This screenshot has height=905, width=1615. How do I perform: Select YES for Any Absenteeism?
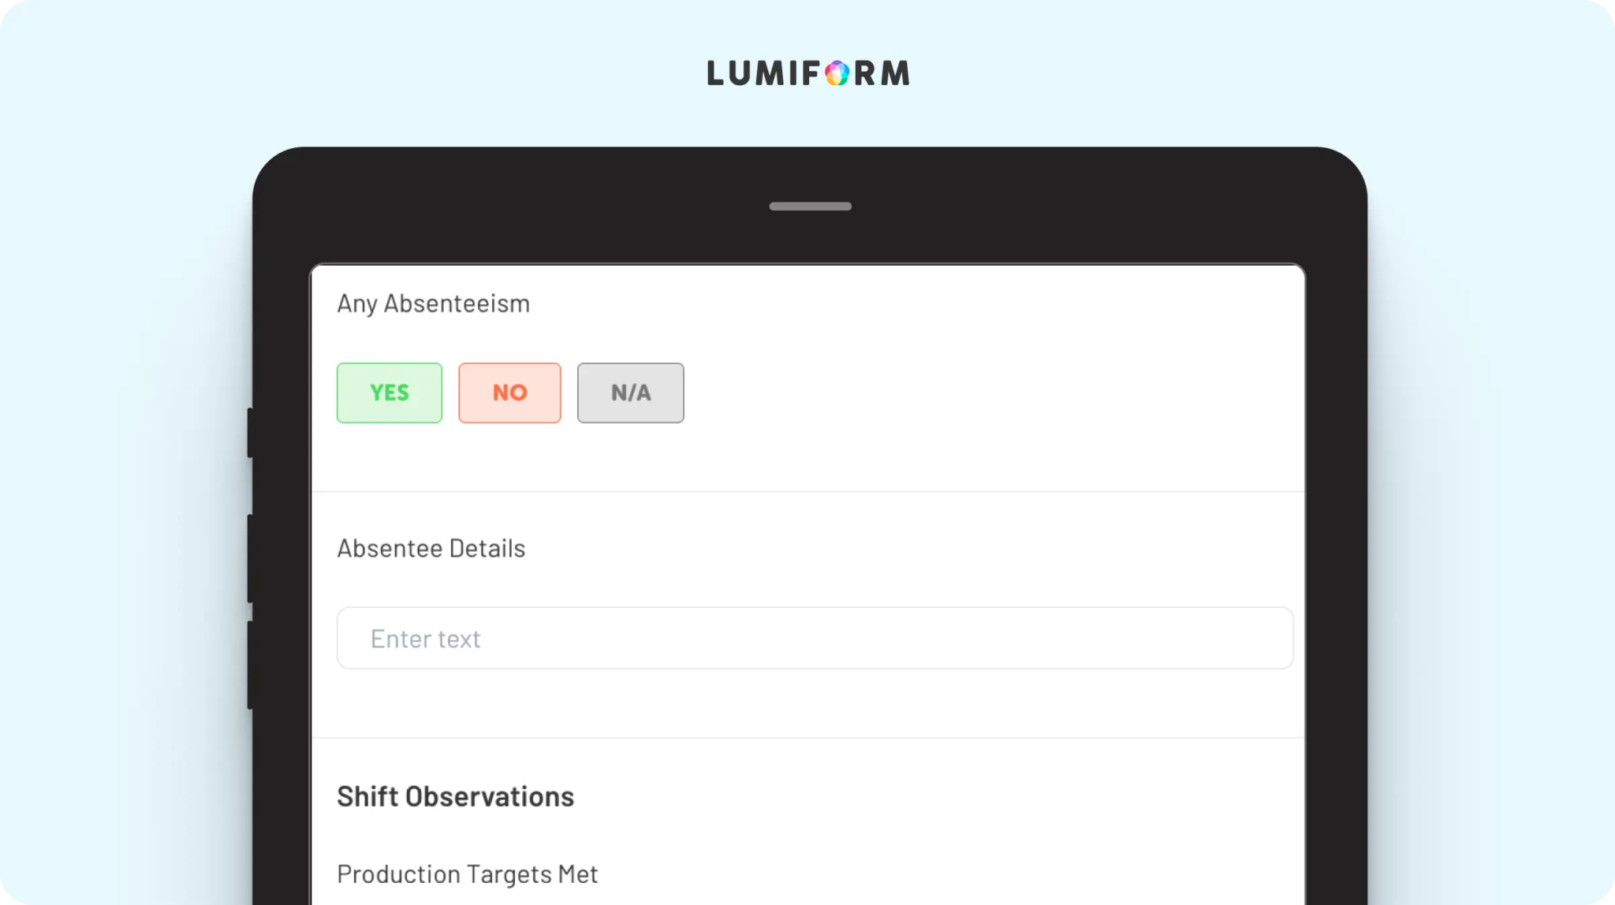click(390, 393)
